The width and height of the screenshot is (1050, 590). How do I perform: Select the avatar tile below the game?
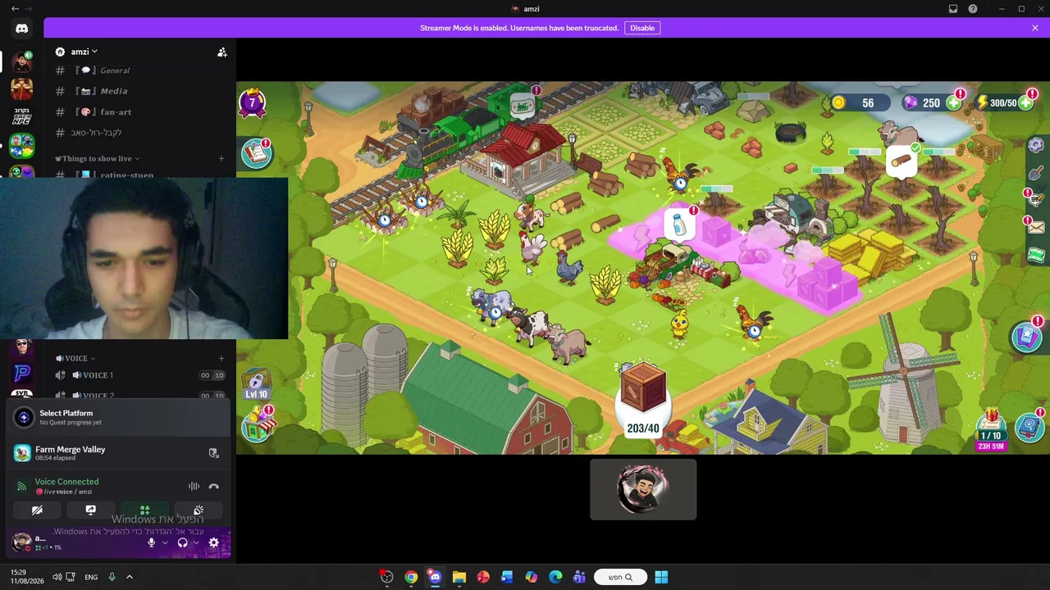[643, 489]
